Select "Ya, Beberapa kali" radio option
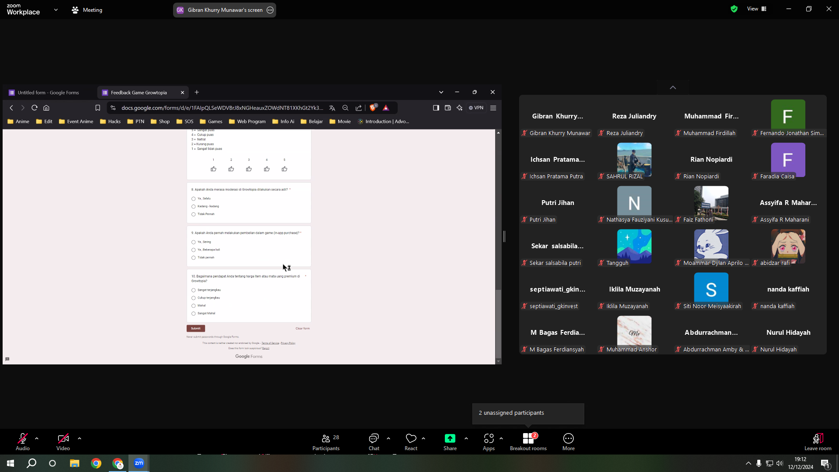839x472 pixels. (x=194, y=250)
